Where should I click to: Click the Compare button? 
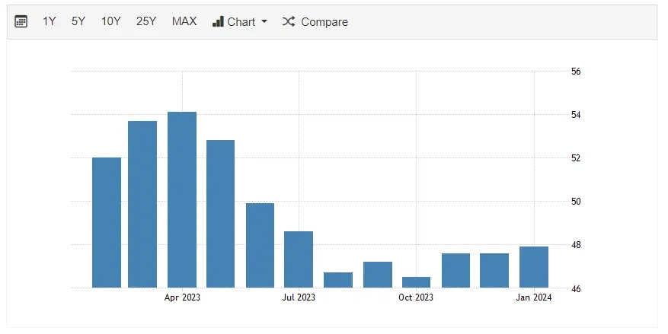[315, 22]
